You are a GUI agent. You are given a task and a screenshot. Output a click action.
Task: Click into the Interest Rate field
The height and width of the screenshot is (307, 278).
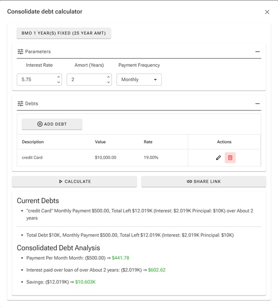tap(36, 80)
